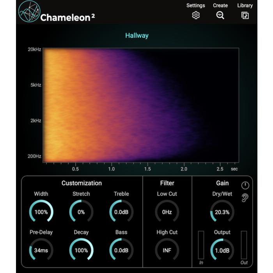Image resolution: width=273 pixels, height=273 pixels.
Task: Click the sec unit label
Action: [x=234, y=169]
